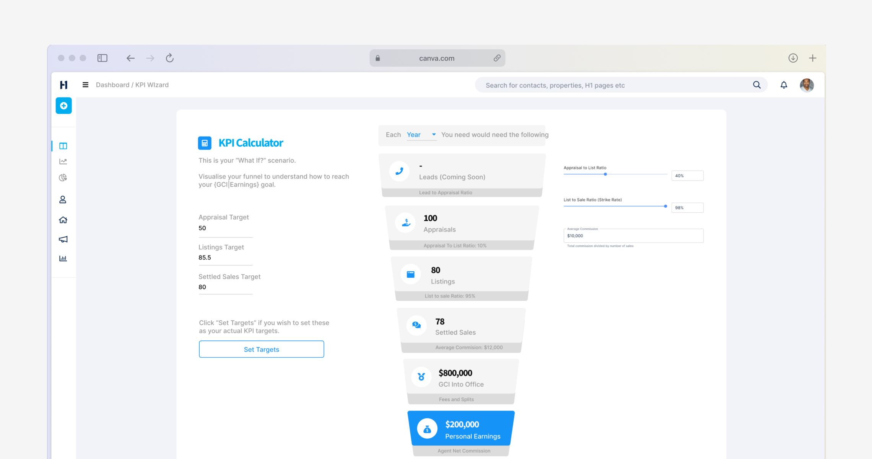Open browser downloads icon
The image size is (872, 459).
coord(793,58)
